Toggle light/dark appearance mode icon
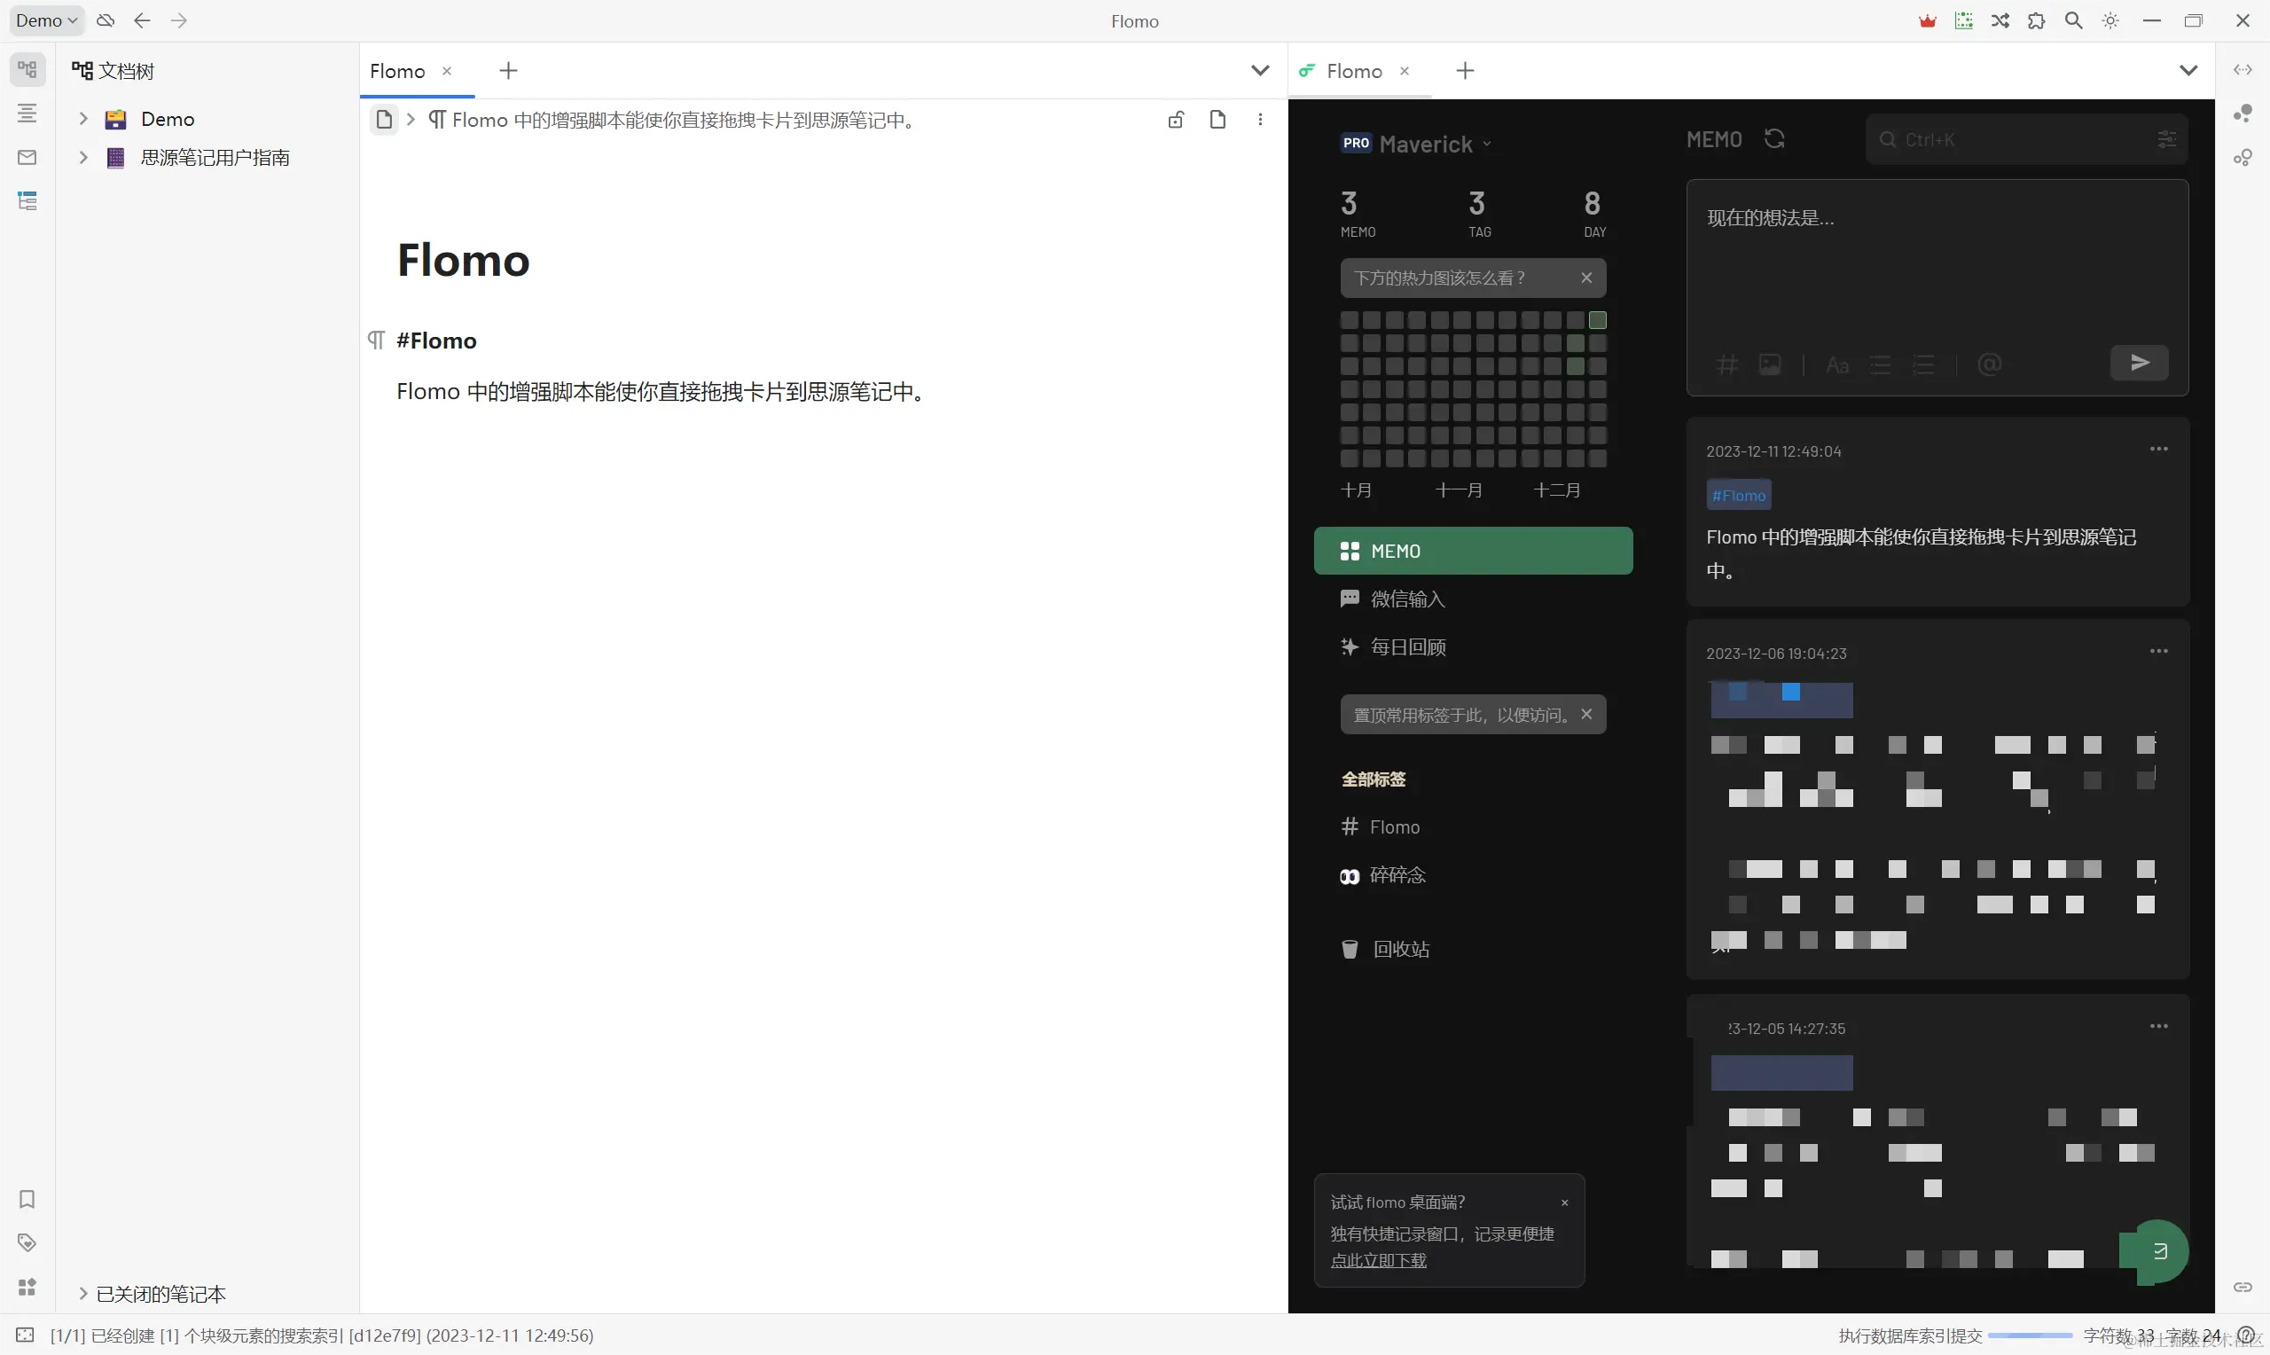The width and height of the screenshot is (2270, 1355). point(2111,21)
